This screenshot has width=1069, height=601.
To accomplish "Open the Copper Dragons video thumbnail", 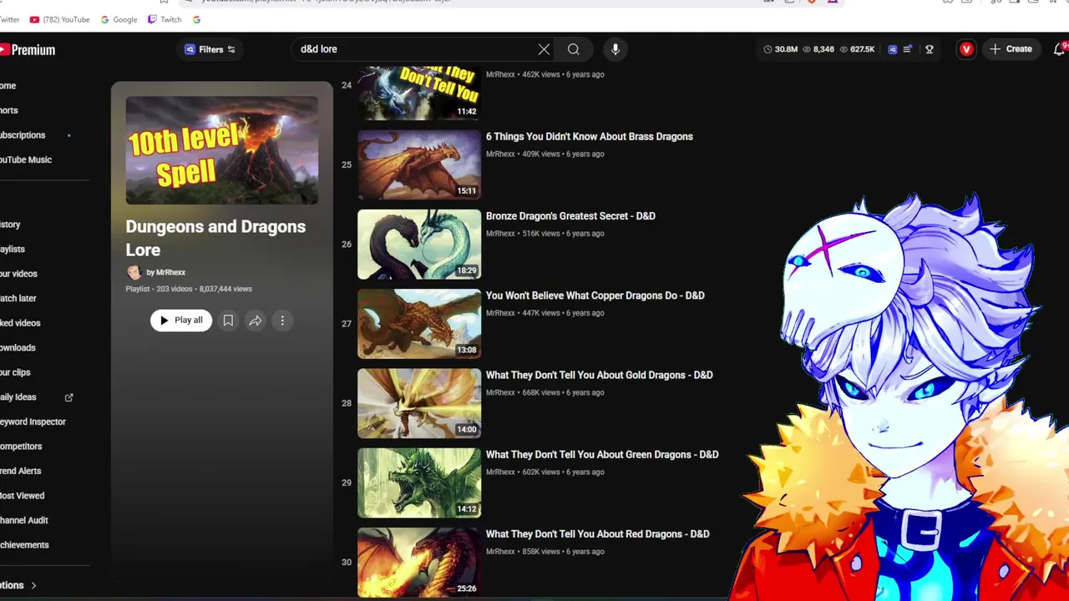I will coord(419,324).
